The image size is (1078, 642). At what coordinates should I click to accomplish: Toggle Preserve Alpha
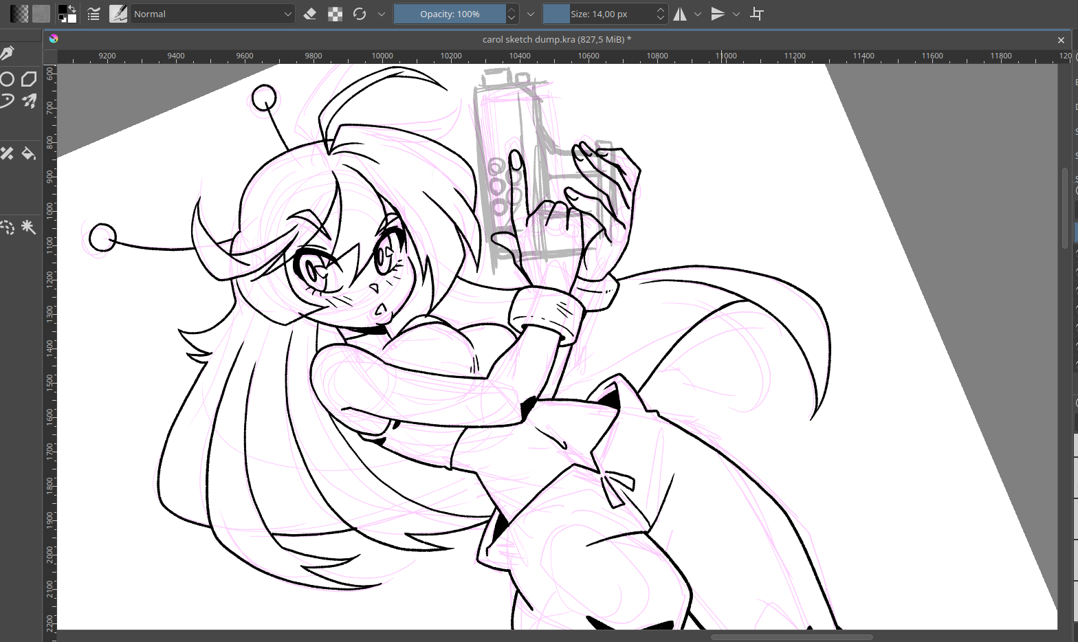335,14
